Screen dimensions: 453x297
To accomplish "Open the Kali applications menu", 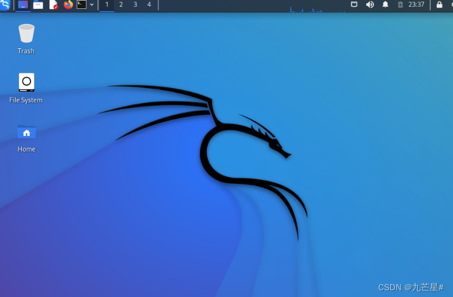I will click(x=5, y=4).
